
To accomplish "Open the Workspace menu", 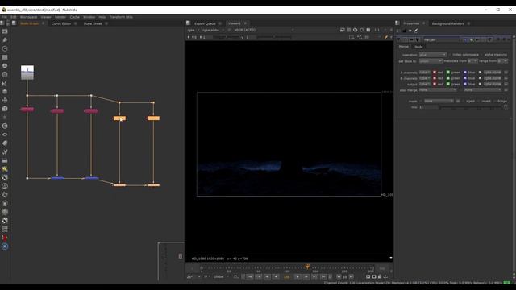I will (29, 17).
